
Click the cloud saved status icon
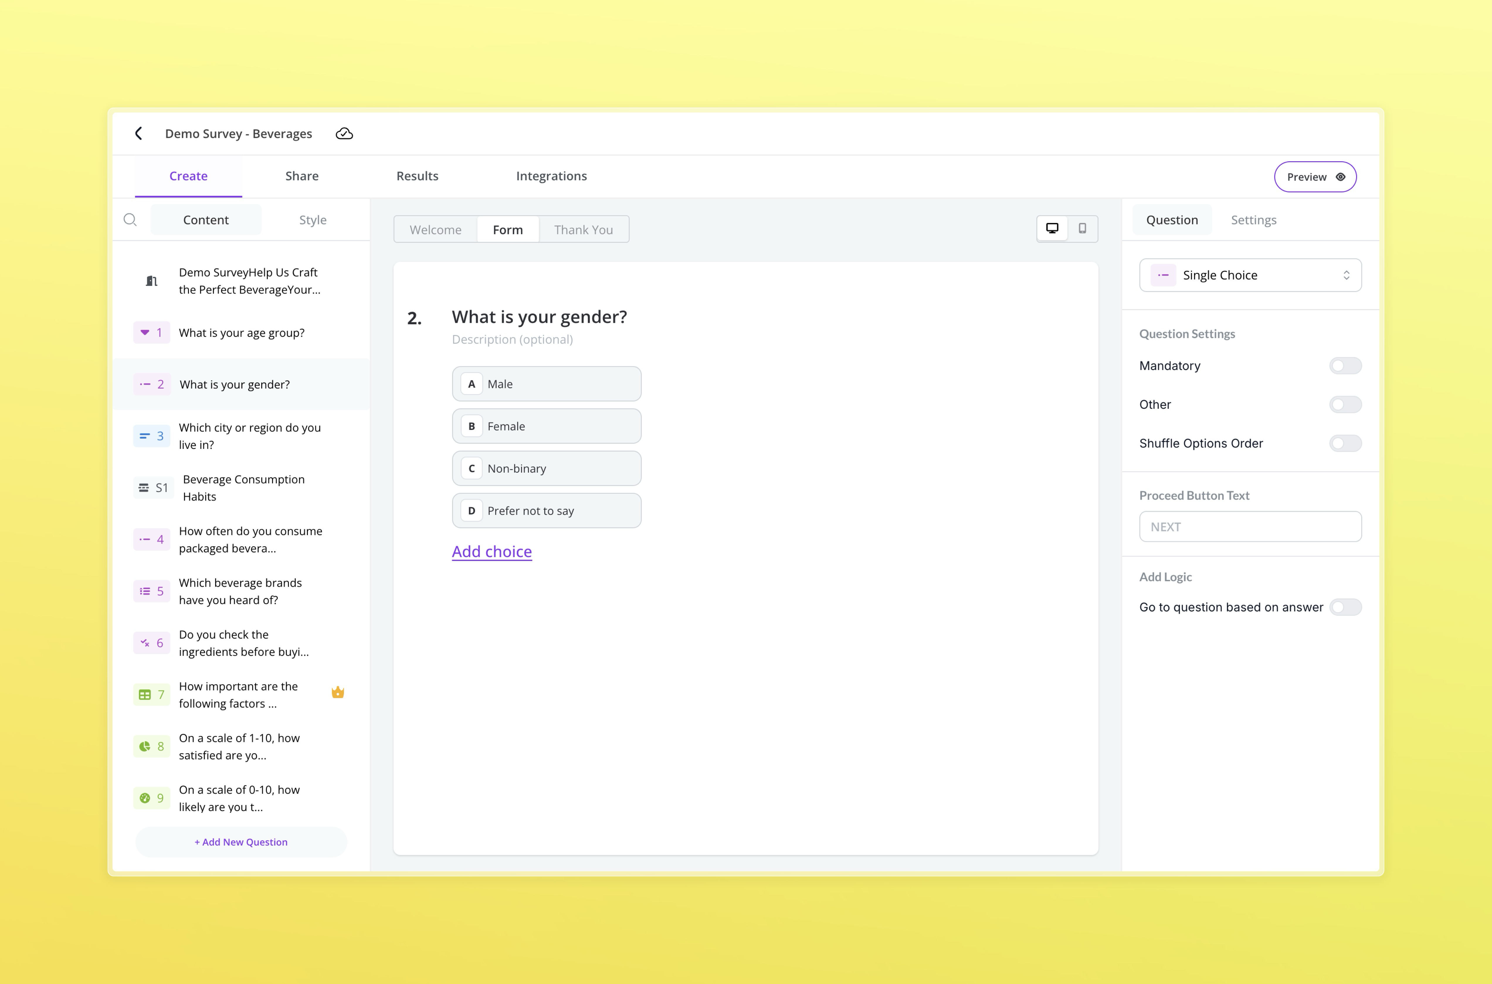(344, 134)
